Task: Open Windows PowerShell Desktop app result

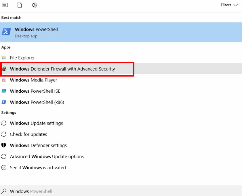Action: click(121, 32)
